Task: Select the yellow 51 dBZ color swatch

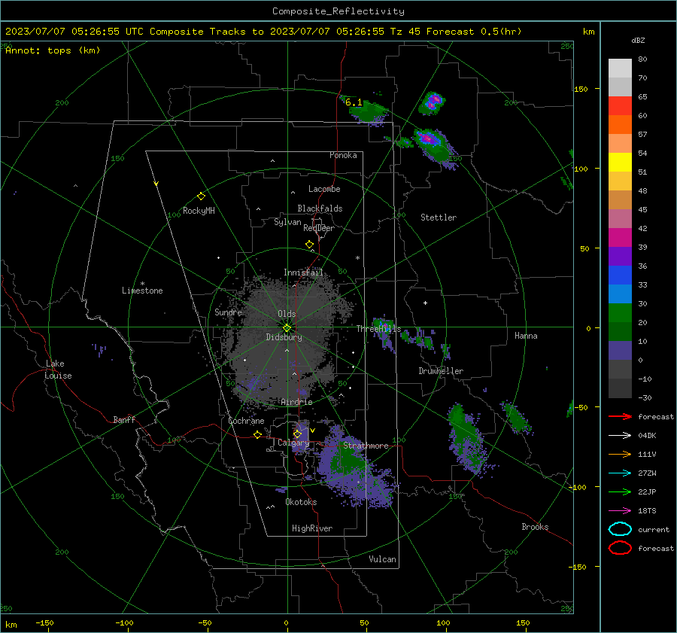Action: click(620, 163)
